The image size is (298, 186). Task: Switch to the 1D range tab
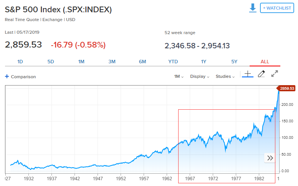pyautogui.click(x=20, y=61)
